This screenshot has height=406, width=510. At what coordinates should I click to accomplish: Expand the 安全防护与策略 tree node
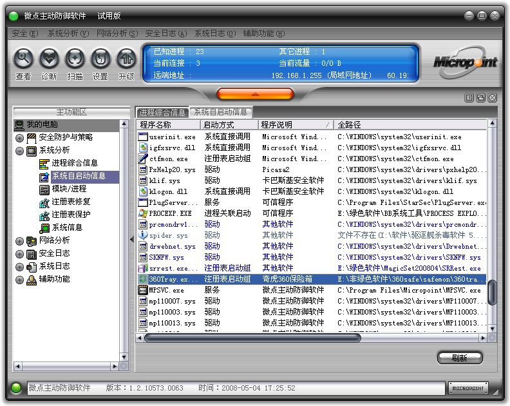(19, 138)
